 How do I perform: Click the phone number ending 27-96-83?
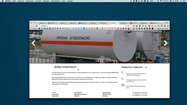[x=140, y=93]
